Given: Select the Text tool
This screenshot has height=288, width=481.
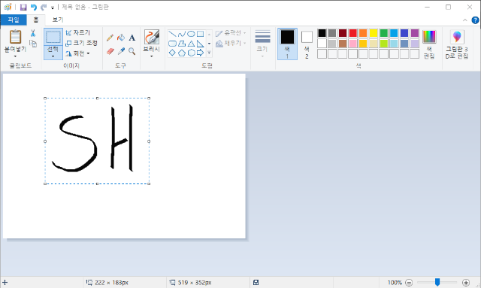Looking at the screenshot, I should tap(132, 38).
